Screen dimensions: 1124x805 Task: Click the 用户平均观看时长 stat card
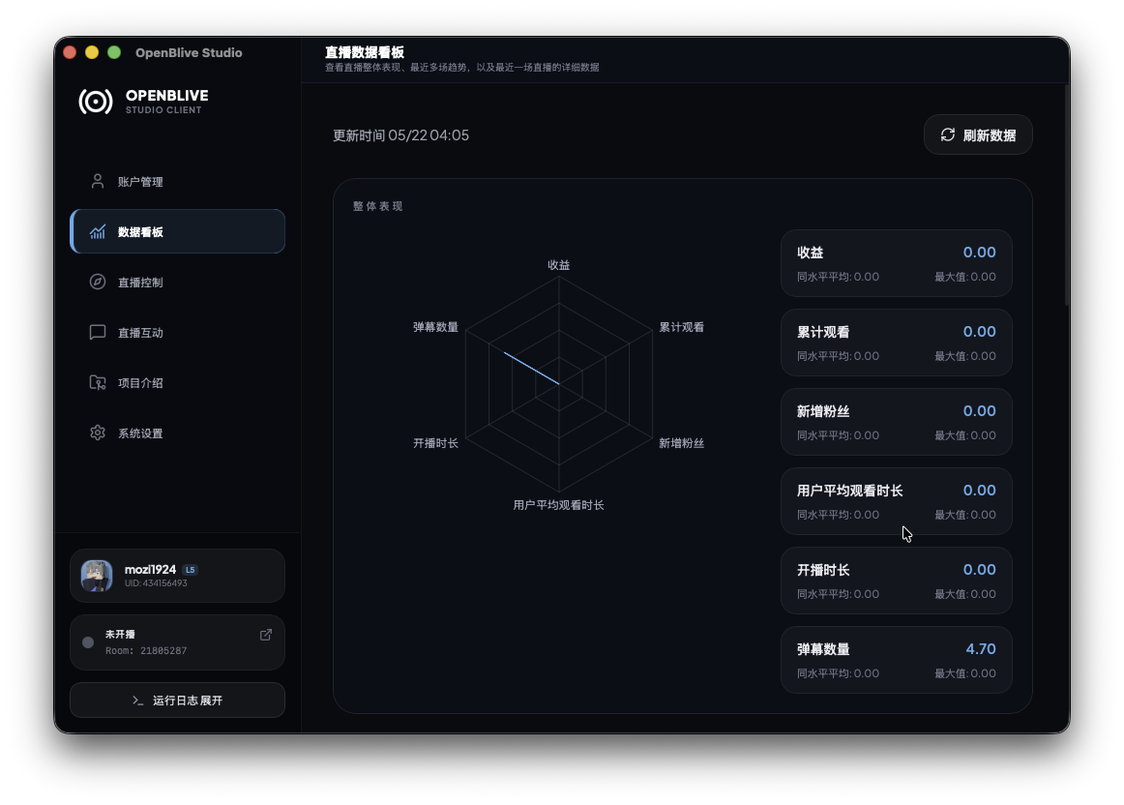(896, 501)
